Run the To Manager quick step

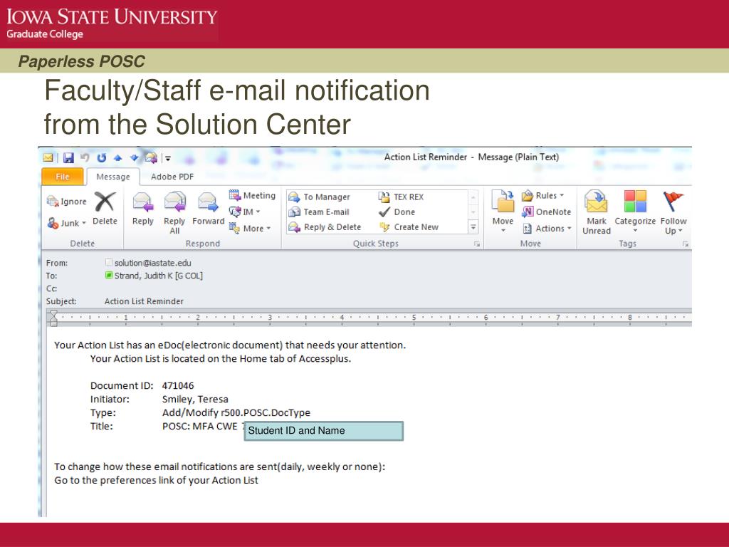320,197
